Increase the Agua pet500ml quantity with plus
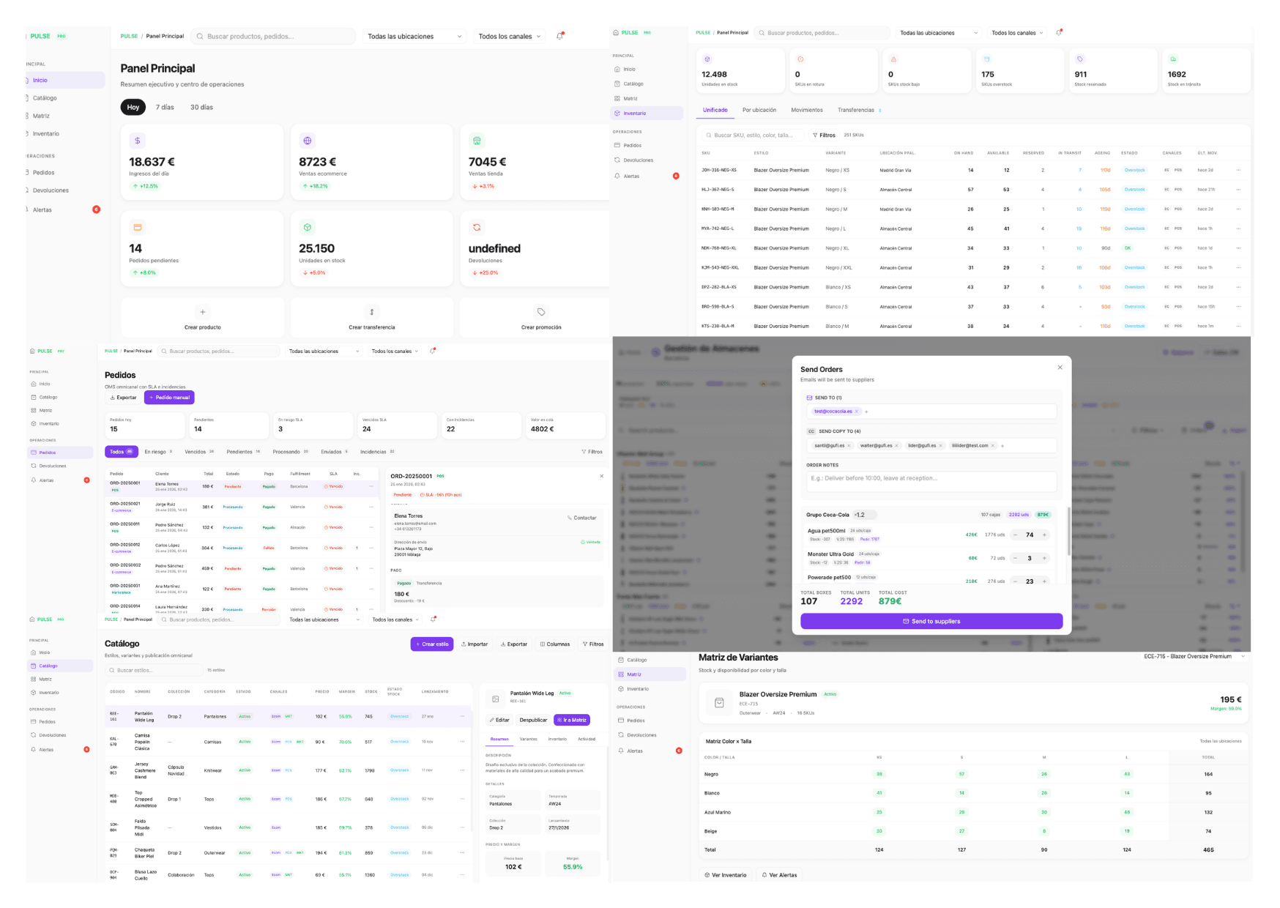This screenshot has height=908, width=1280. coord(1044,535)
